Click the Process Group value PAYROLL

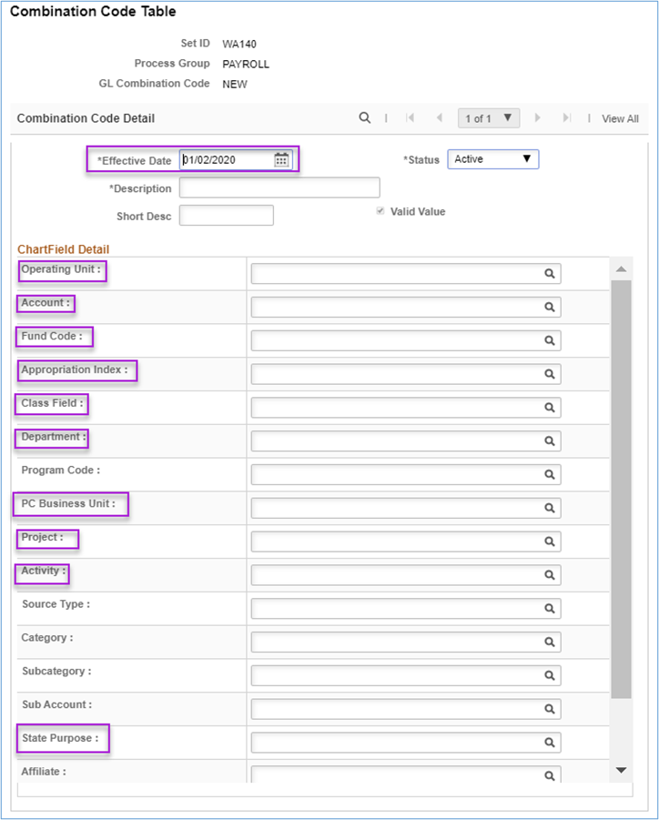coord(246,64)
